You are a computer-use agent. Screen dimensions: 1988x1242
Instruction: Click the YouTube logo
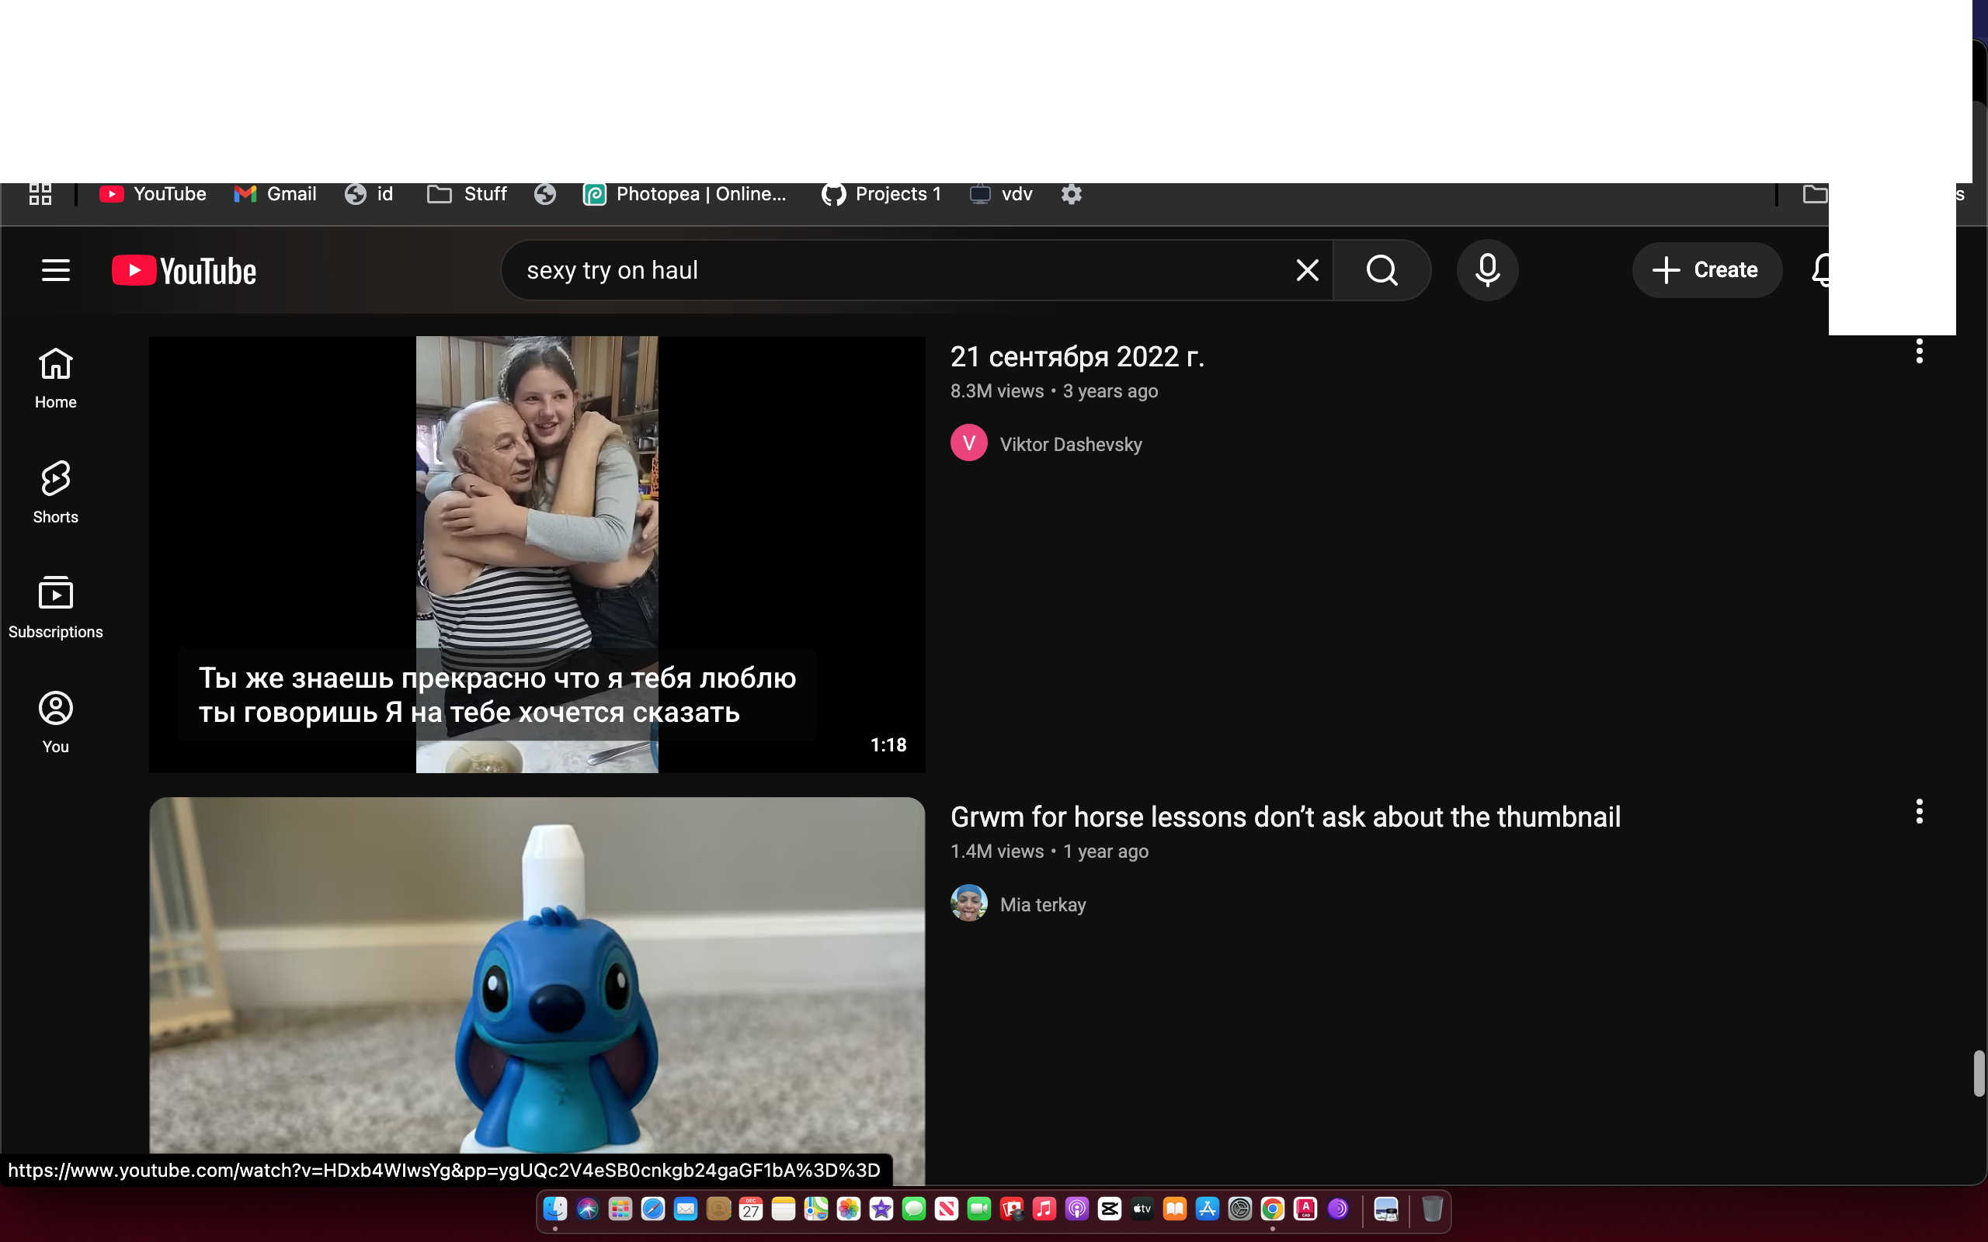(x=184, y=271)
